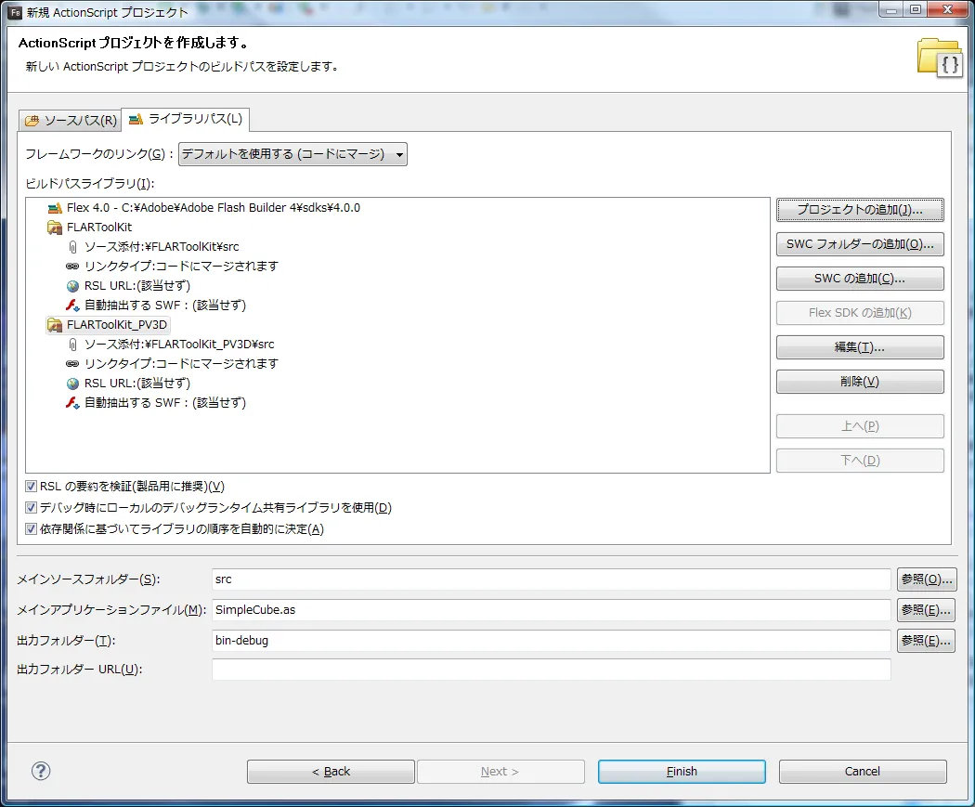
Task: Go to previous page with Back button
Action: point(331,772)
